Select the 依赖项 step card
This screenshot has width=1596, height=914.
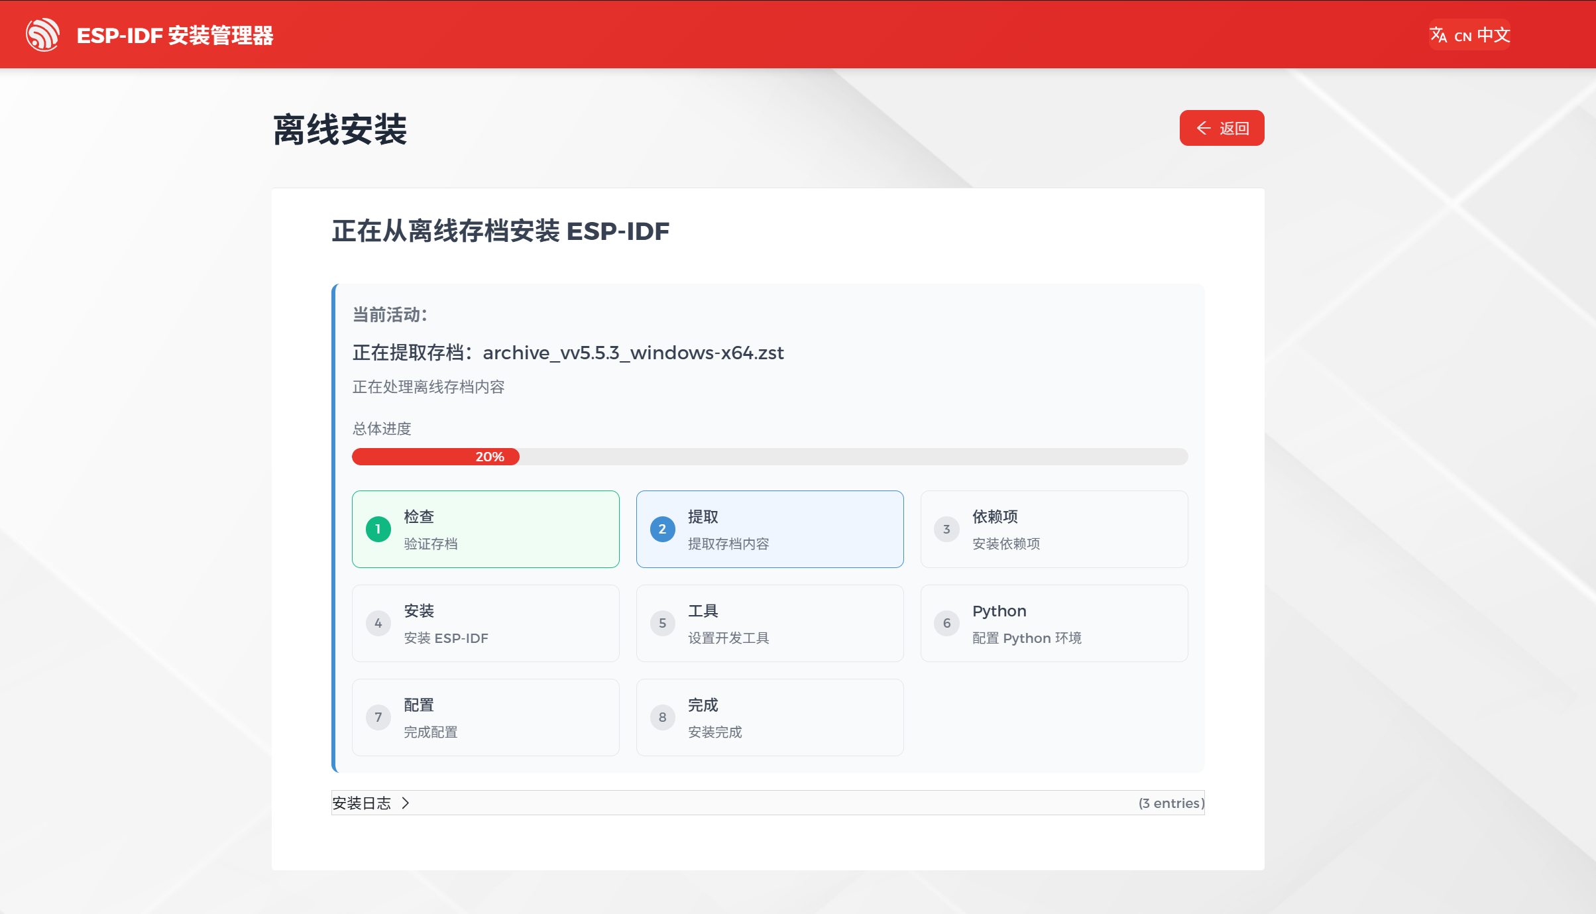click(1054, 529)
